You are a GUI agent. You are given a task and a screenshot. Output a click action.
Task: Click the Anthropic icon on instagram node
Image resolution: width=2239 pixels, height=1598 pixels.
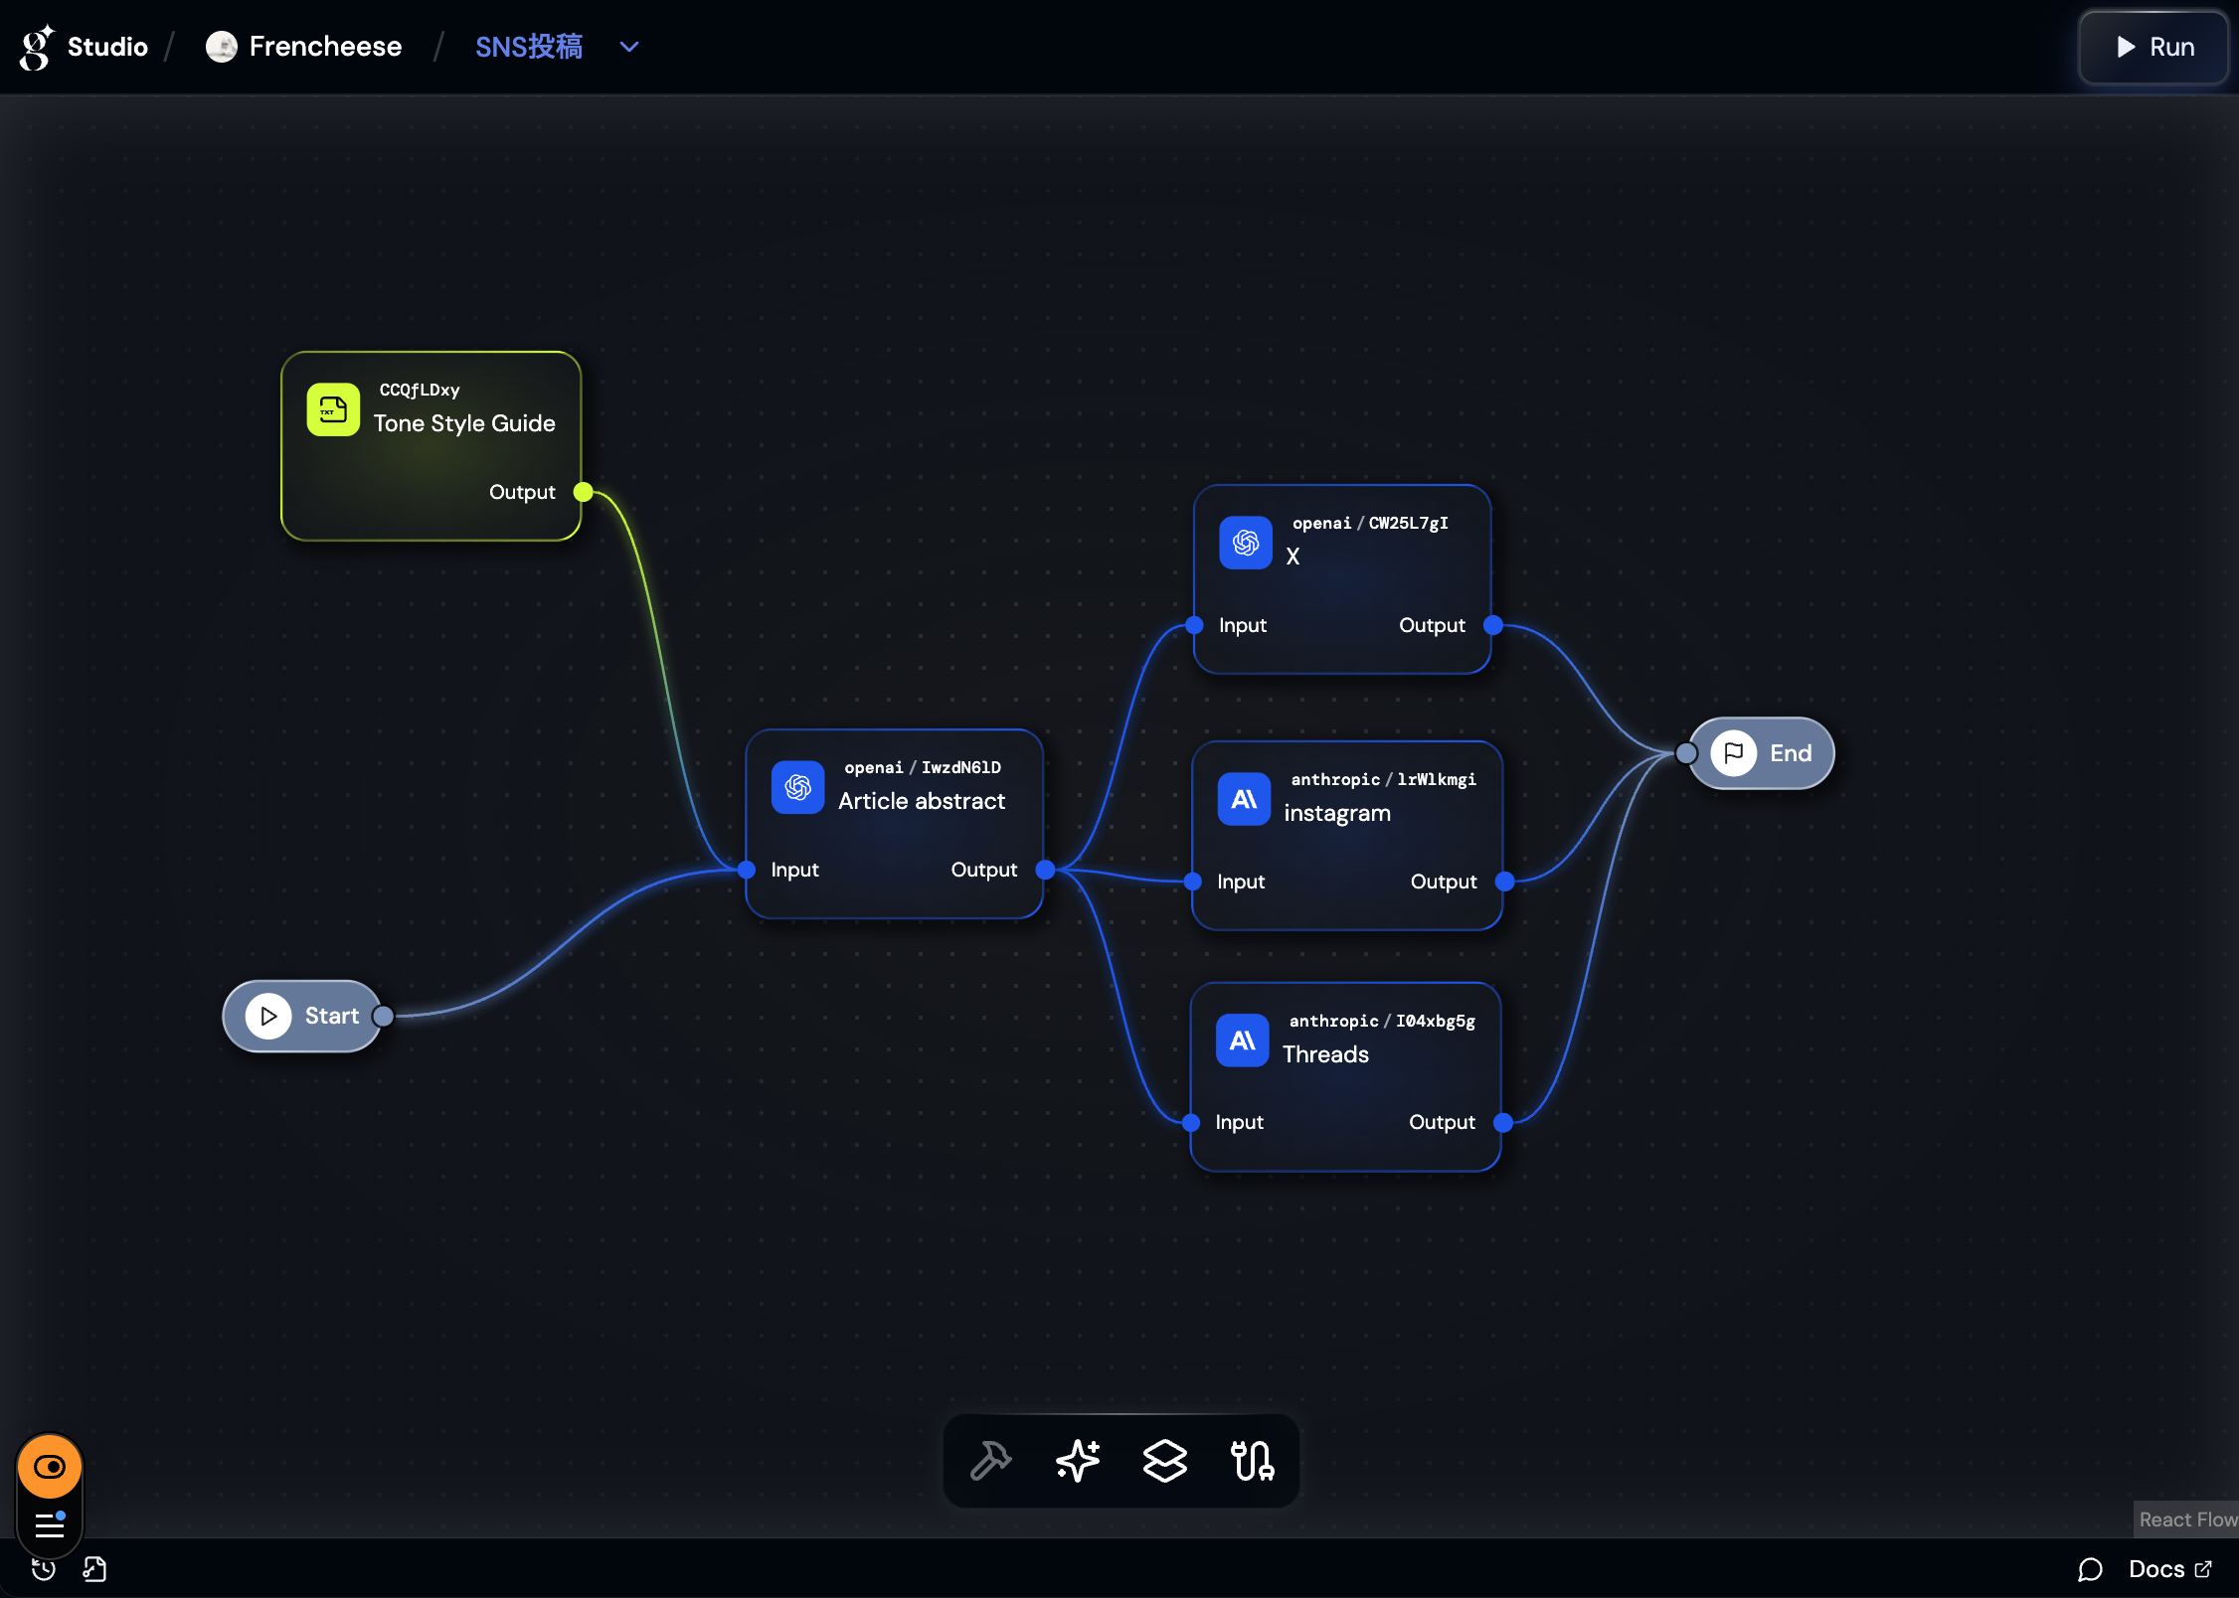(x=1244, y=799)
